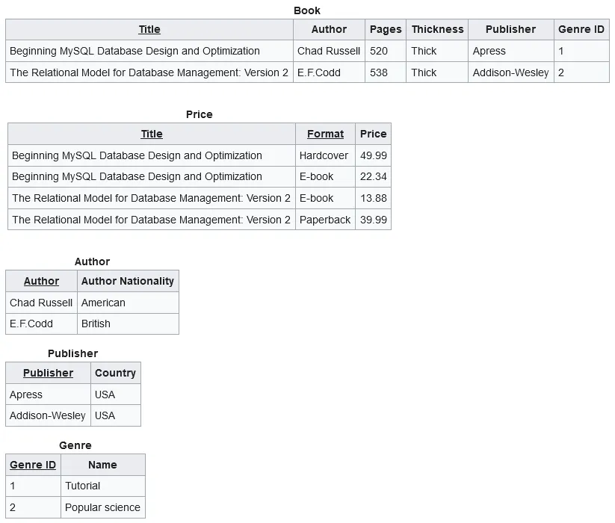This screenshot has width=615, height=523.
Task: Select the row for Chad Russell in Author table
Action: point(40,302)
